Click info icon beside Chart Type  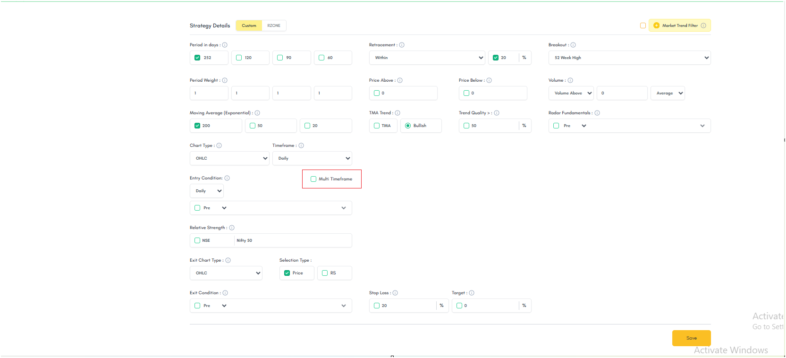tap(219, 145)
